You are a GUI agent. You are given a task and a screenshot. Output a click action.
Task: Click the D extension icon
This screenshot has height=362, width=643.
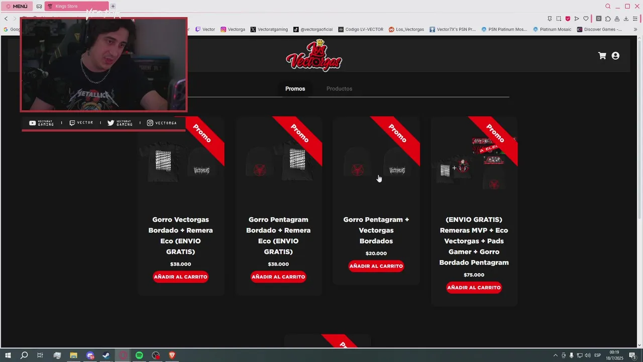pyautogui.click(x=599, y=19)
